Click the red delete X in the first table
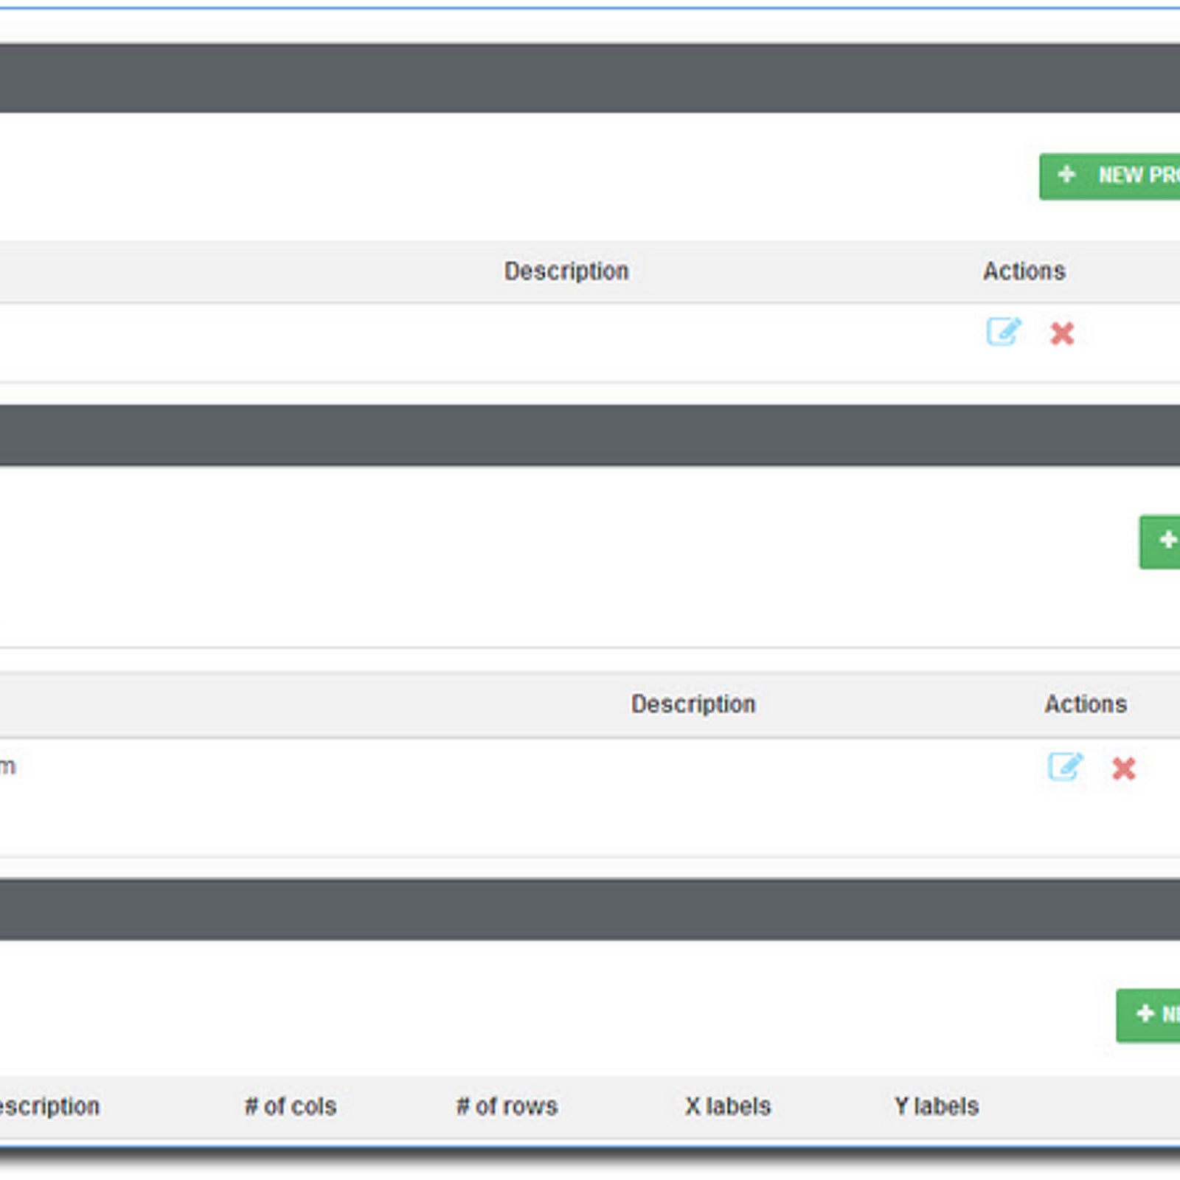This screenshot has width=1180, height=1180. coord(1062,333)
